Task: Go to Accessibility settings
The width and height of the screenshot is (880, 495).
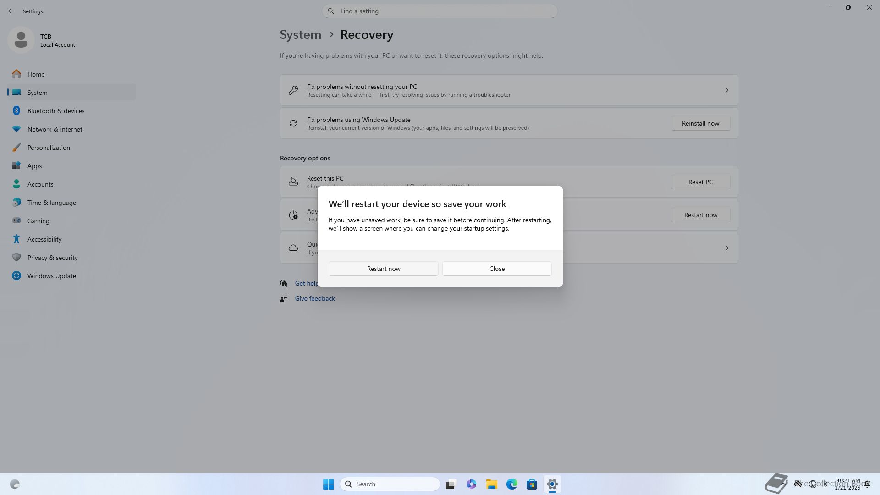Action: coord(44,239)
